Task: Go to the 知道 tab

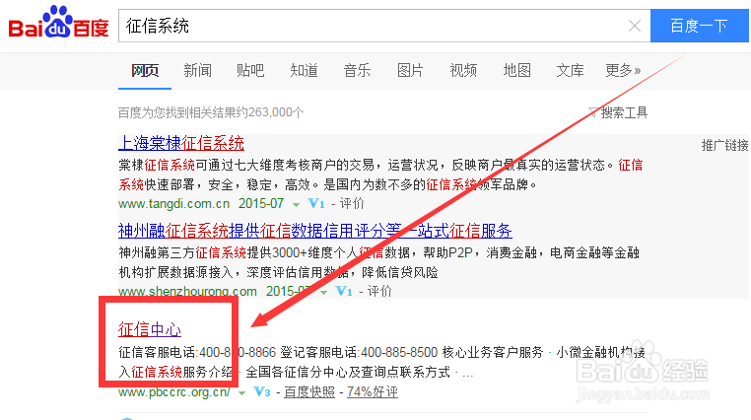Action: click(x=304, y=70)
